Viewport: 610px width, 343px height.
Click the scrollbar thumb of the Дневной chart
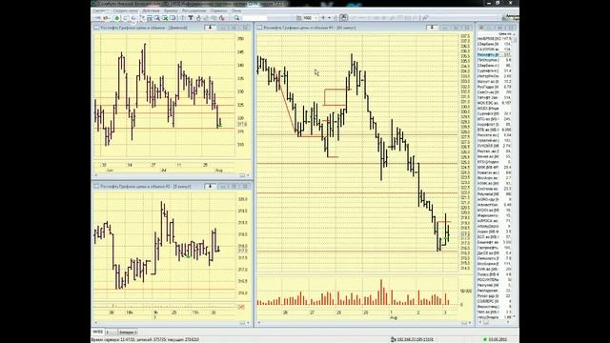pos(242,175)
